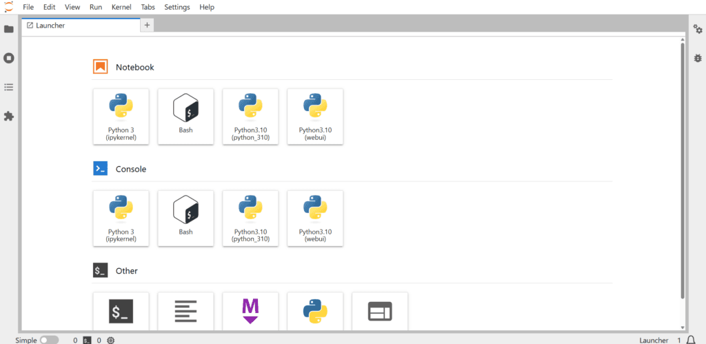Viewport: 706px width, 344px height.
Task: Open the Debugger bug icon
Action: pyautogui.click(x=698, y=59)
